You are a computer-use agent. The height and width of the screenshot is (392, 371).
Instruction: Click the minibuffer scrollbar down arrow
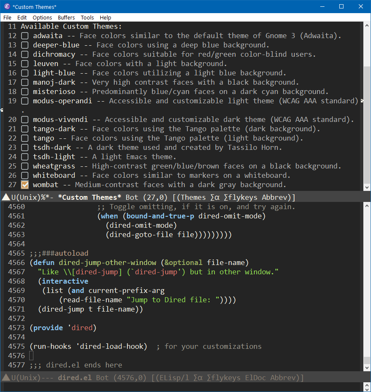367,389
